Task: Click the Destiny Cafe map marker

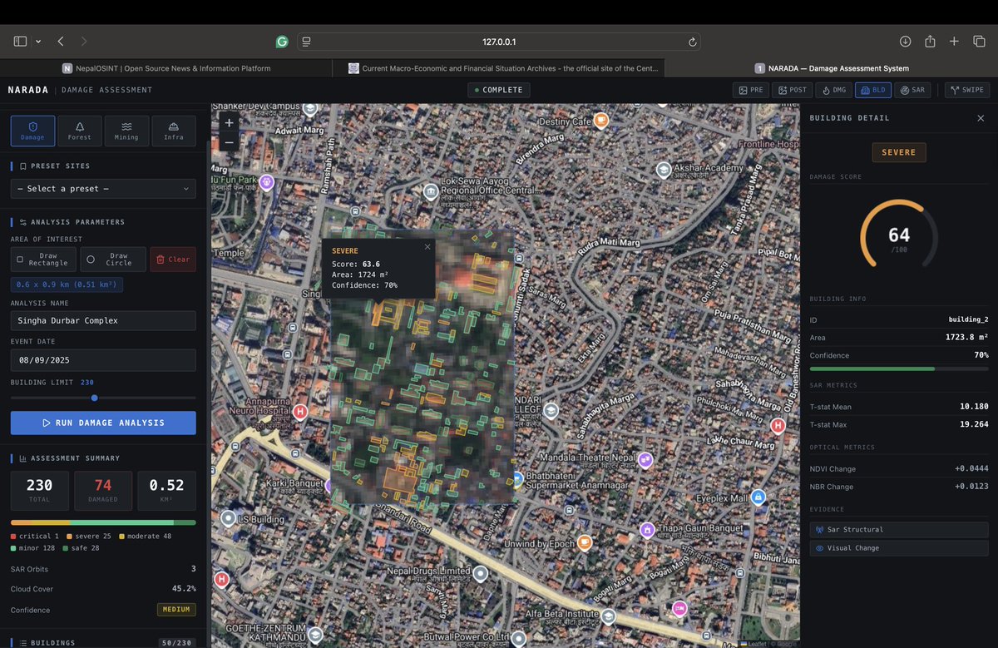Action: click(x=601, y=121)
